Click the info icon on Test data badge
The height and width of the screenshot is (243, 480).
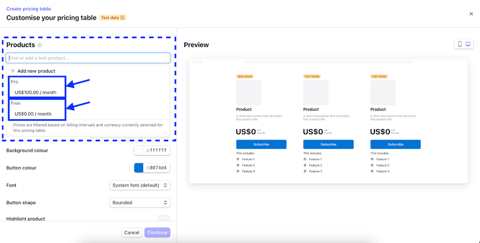pyautogui.click(x=122, y=18)
